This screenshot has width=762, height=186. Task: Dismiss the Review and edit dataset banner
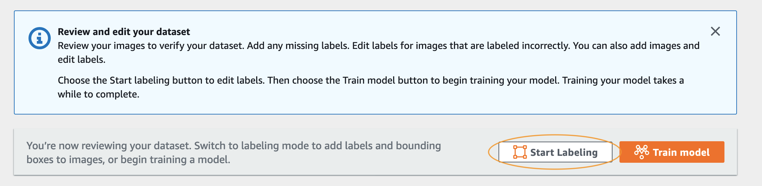click(715, 31)
